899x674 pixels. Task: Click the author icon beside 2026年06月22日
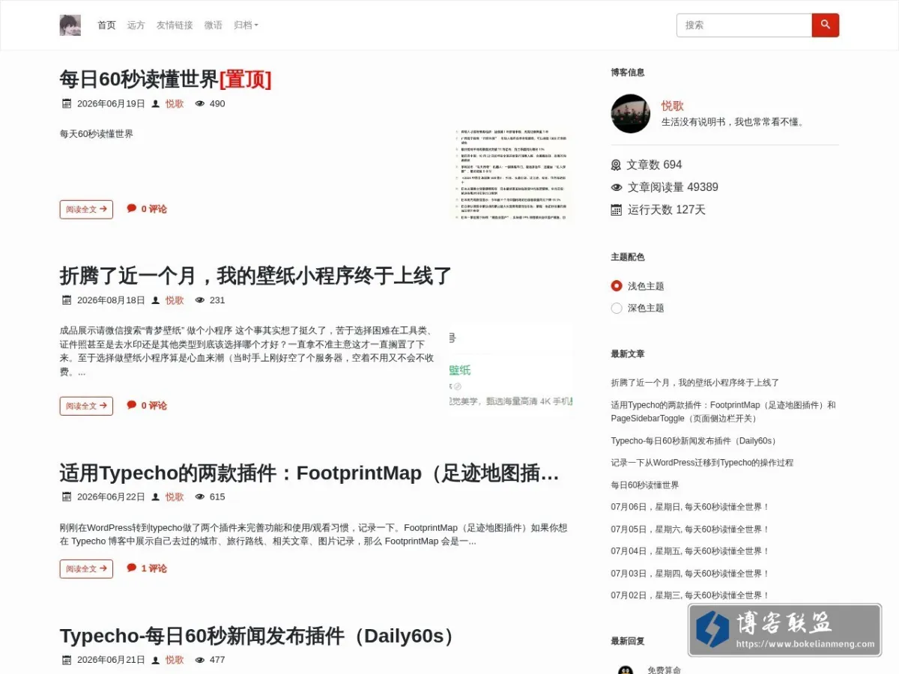(156, 497)
